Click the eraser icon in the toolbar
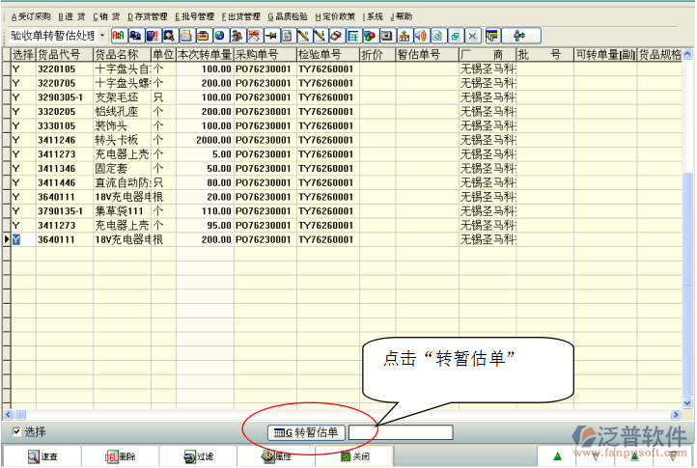 [335, 36]
